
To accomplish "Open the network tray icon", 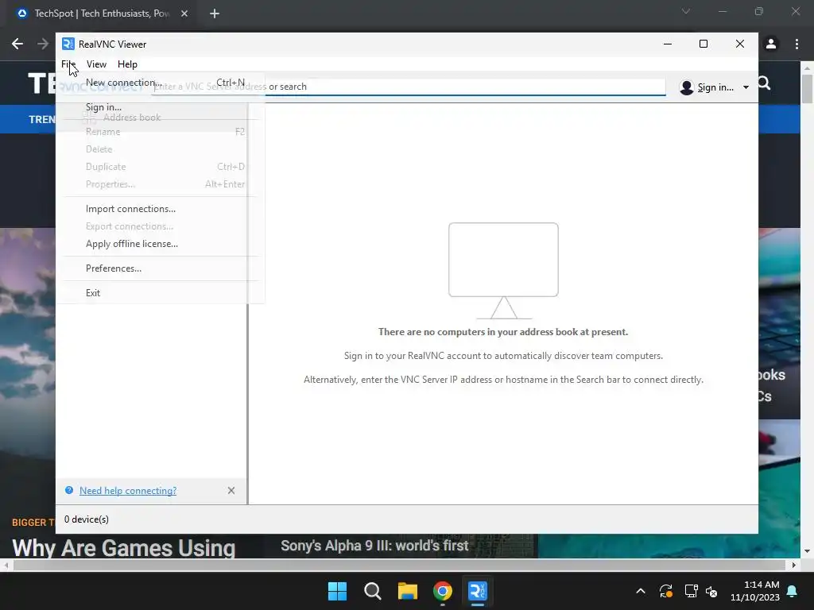I will pos(691,591).
